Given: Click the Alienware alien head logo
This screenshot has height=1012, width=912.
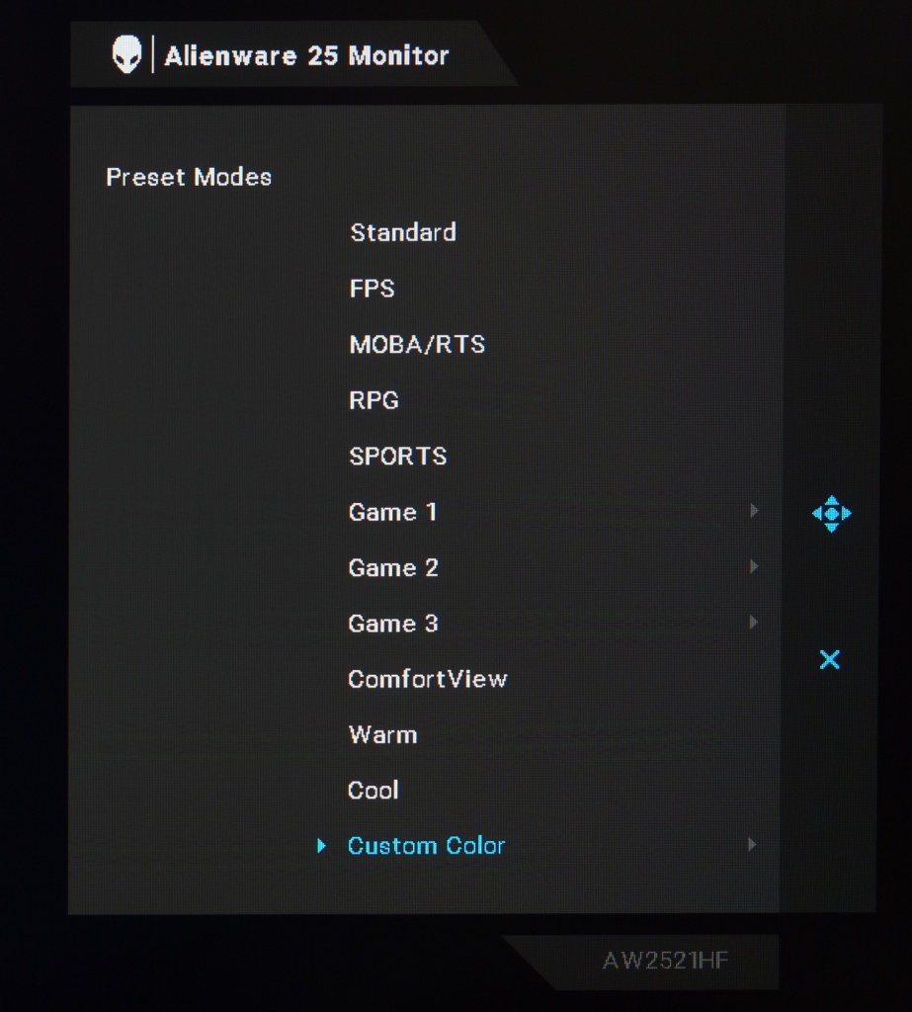Looking at the screenshot, I should [x=126, y=55].
